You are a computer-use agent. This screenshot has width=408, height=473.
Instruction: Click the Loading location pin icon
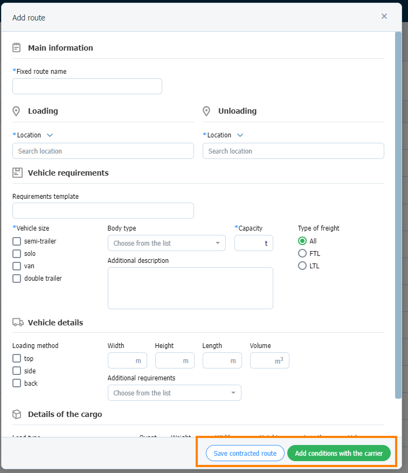pos(16,112)
